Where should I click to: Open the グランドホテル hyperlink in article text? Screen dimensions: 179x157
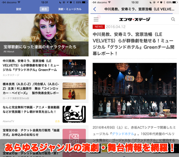click(123, 134)
